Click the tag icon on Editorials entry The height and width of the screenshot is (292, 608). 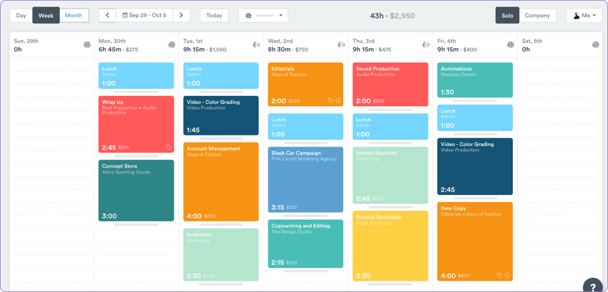[x=330, y=101]
